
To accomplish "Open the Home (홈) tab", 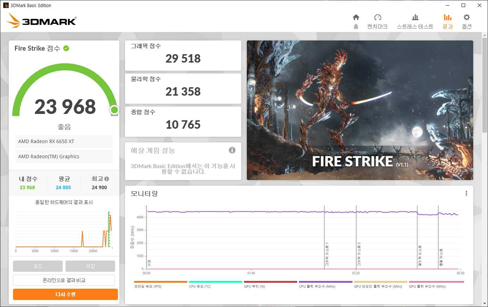I will point(356,21).
